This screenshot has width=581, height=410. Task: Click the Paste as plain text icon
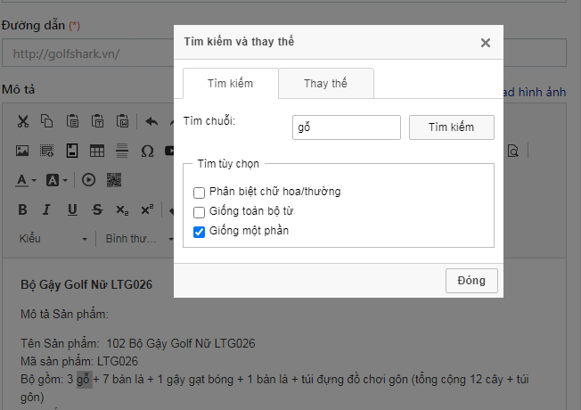(x=97, y=121)
